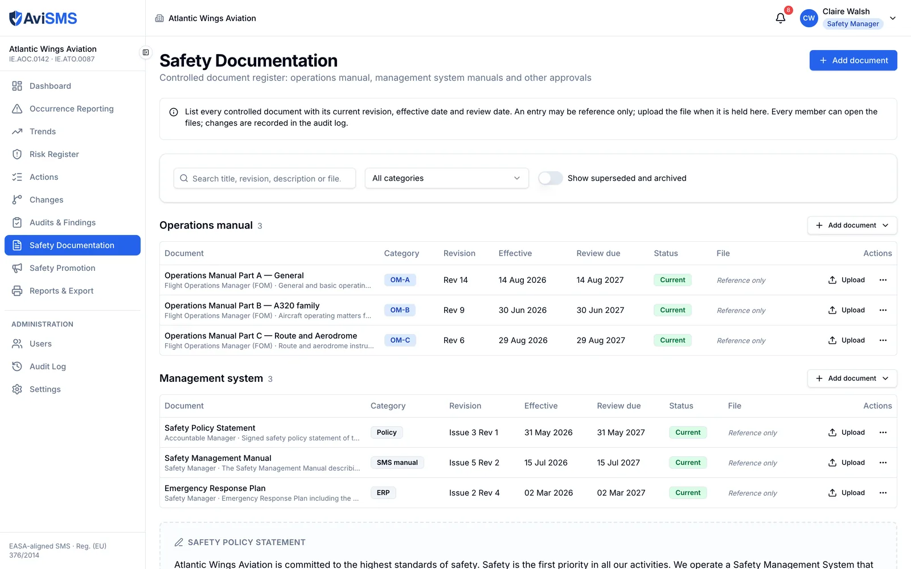Upload file for Safety Policy Statement
The height and width of the screenshot is (569, 911).
[846, 432]
